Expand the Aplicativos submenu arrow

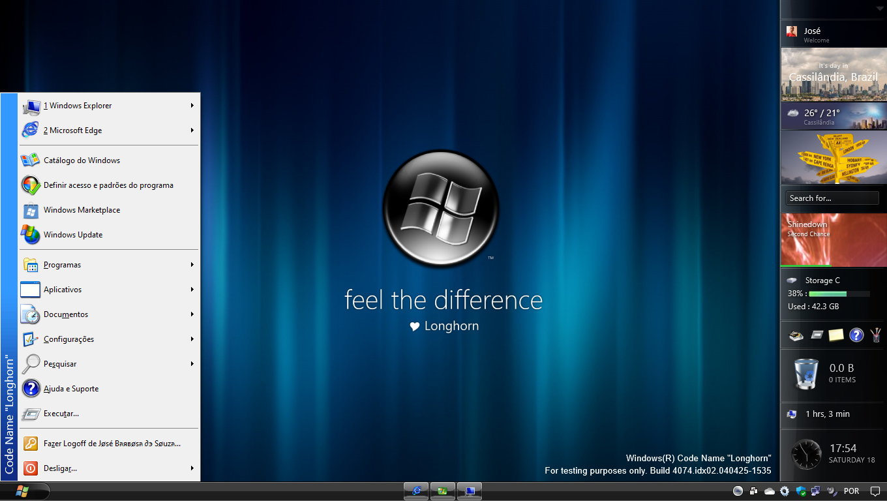(192, 290)
